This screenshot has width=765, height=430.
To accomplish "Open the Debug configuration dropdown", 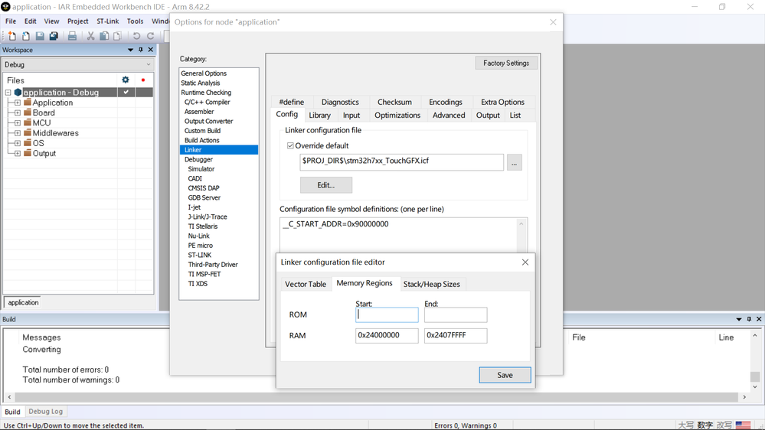I will [x=78, y=64].
